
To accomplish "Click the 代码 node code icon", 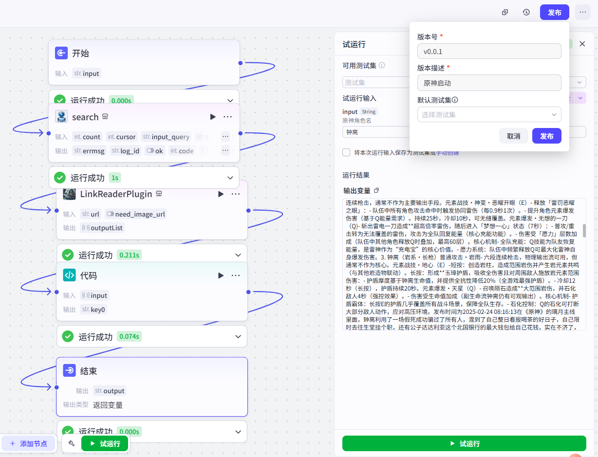I will [x=69, y=275].
